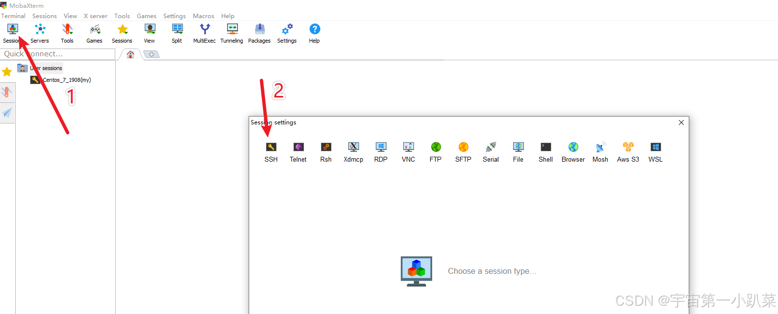Choose RDP session type
778x314 pixels.
(381, 152)
